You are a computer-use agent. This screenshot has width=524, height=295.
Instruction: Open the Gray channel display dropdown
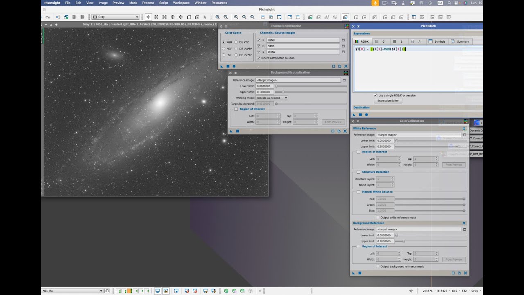[115, 17]
